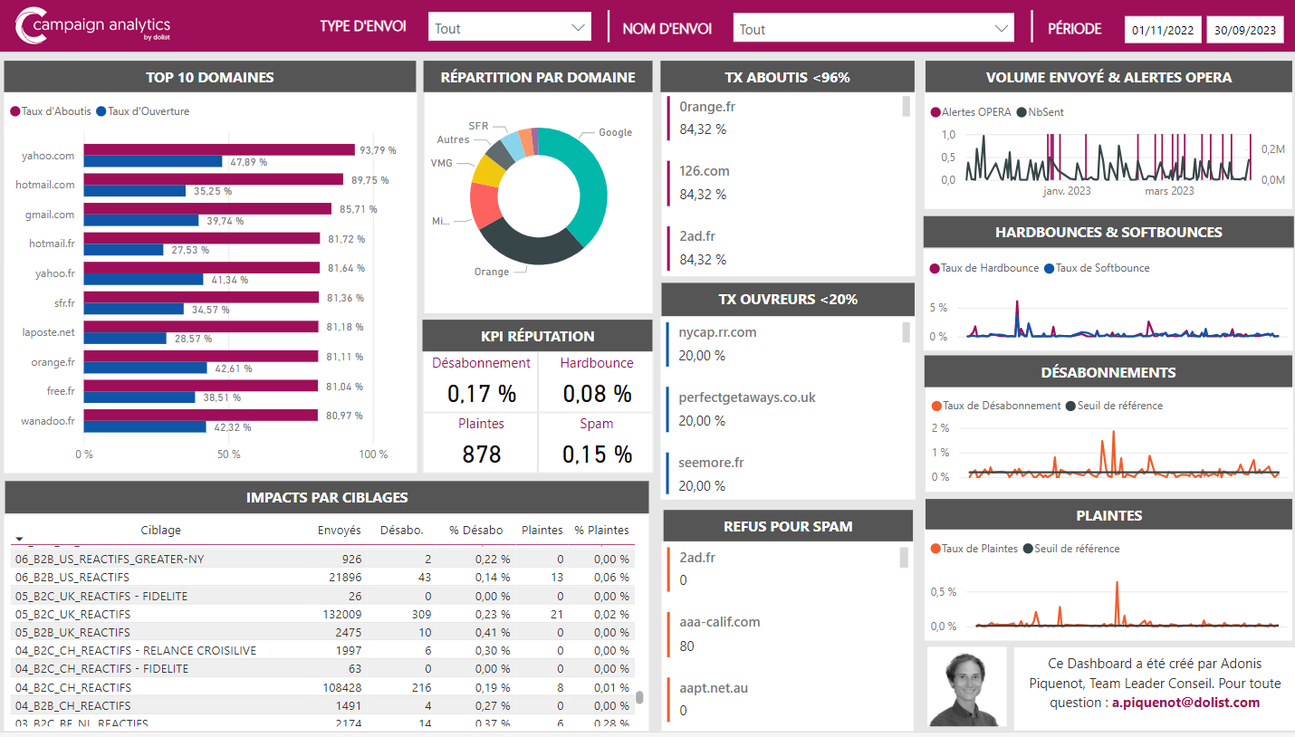Image resolution: width=1295 pixels, height=737 pixels.
Task: Click the period end date field
Action: (x=1245, y=30)
